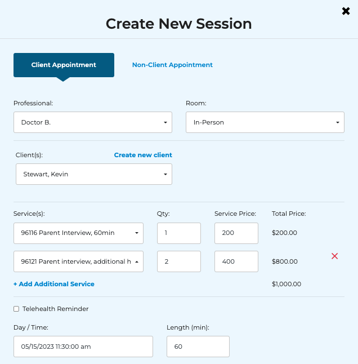Open the 96121 Parent interview service dropdown

coord(78,261)
